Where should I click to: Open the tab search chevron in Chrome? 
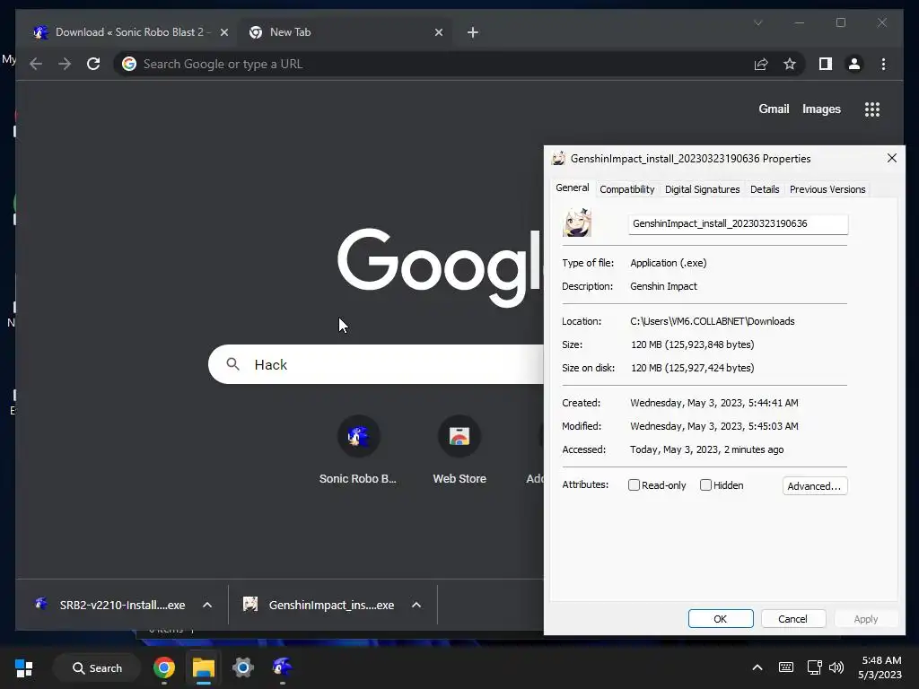click(x=757, y=22)
